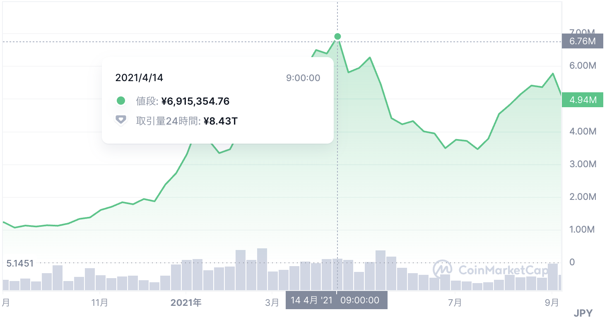Click the green 4.94M current price tag

point(582,100)
